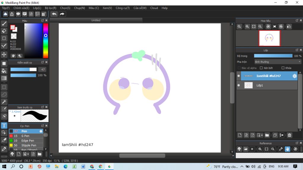The width and height of the screenshot is (303, 170).
Task: Select the Magic Wand tool
Action: point(4,102)
